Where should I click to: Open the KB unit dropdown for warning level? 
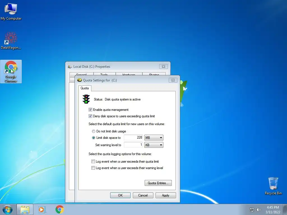click(x=154, y=145)
